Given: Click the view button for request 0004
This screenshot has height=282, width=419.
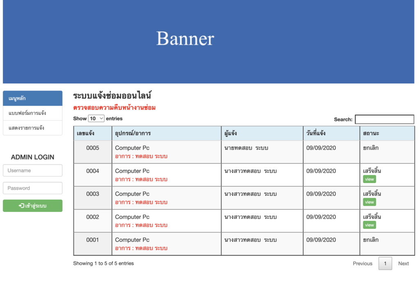Looking at the screenshot, I should click(x=369, y=179).
